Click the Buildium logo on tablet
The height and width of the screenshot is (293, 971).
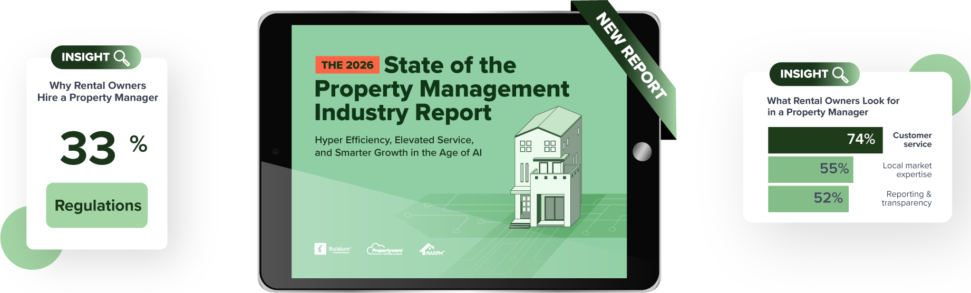pyautogui.click(x=332, y=249)
